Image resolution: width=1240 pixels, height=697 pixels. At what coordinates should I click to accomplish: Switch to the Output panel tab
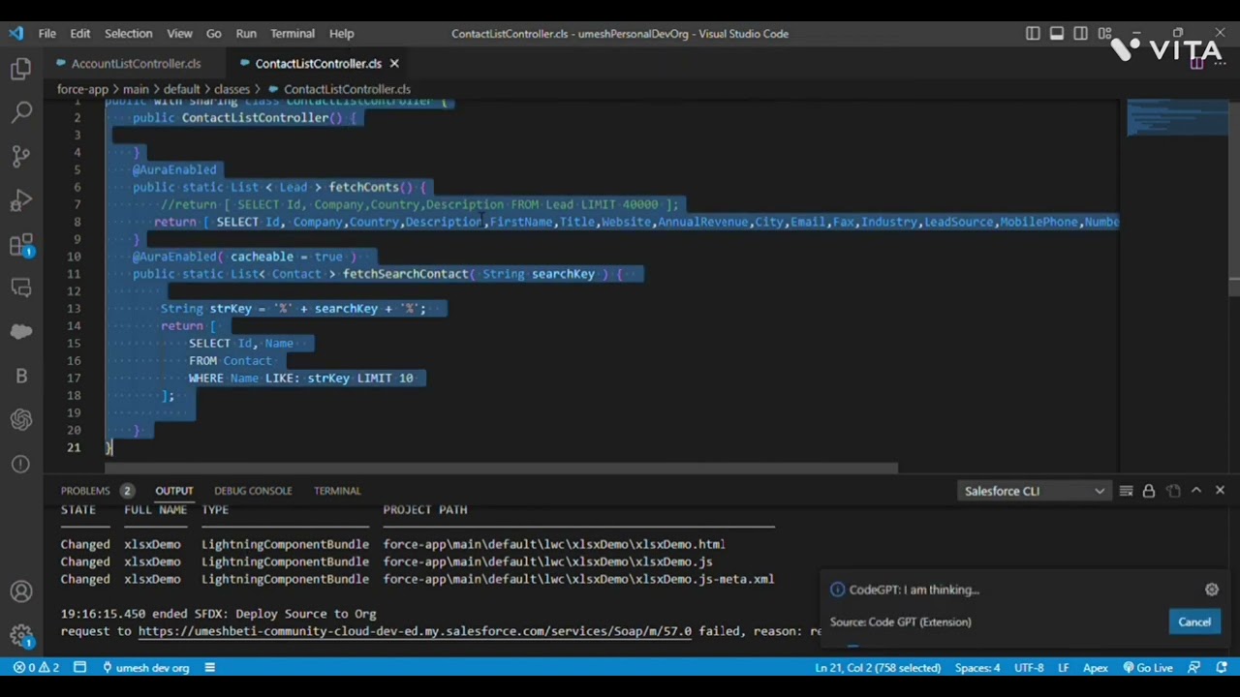[x=174, y=491]
